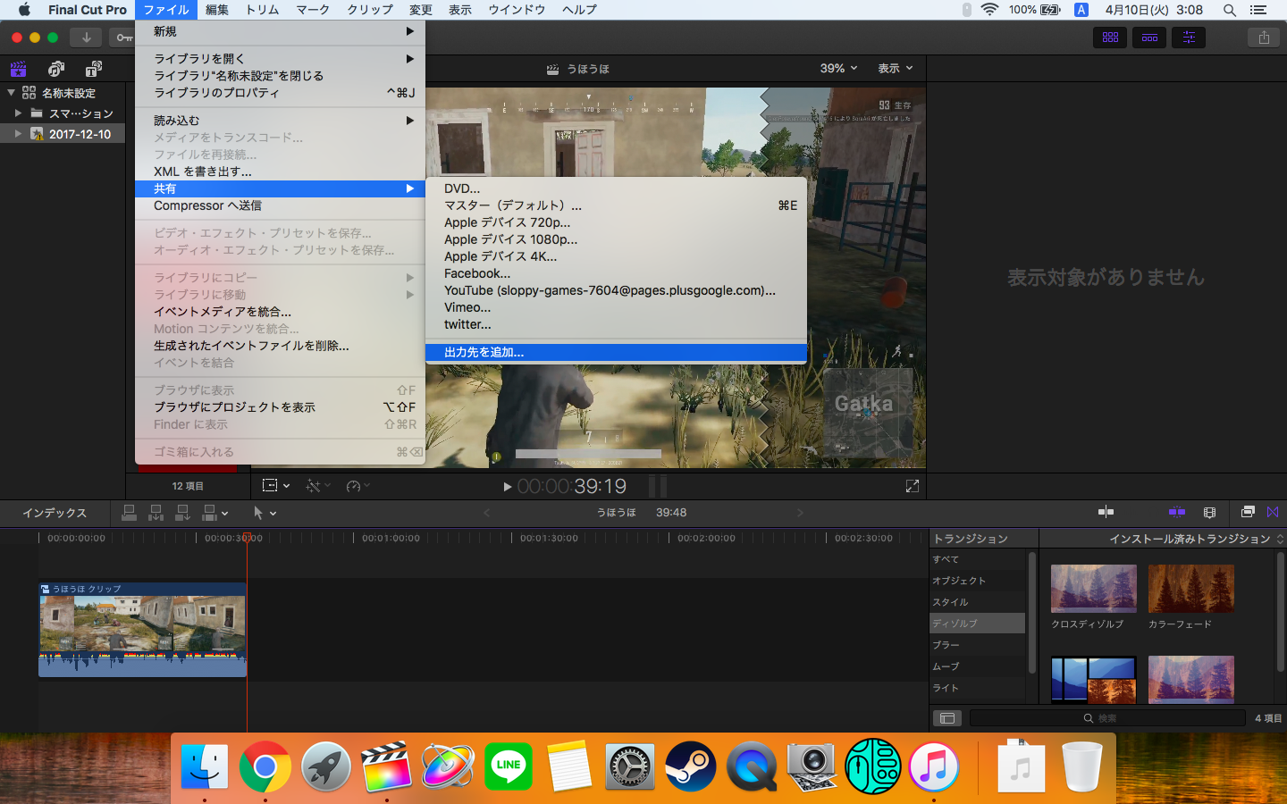Toggle the browser panel layout button

pos(1110,38)
